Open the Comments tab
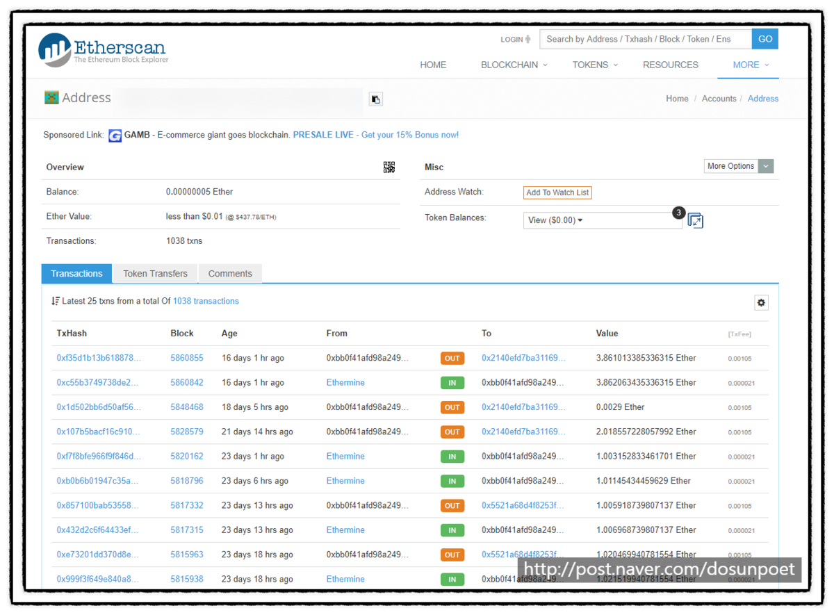 point(230,274)
